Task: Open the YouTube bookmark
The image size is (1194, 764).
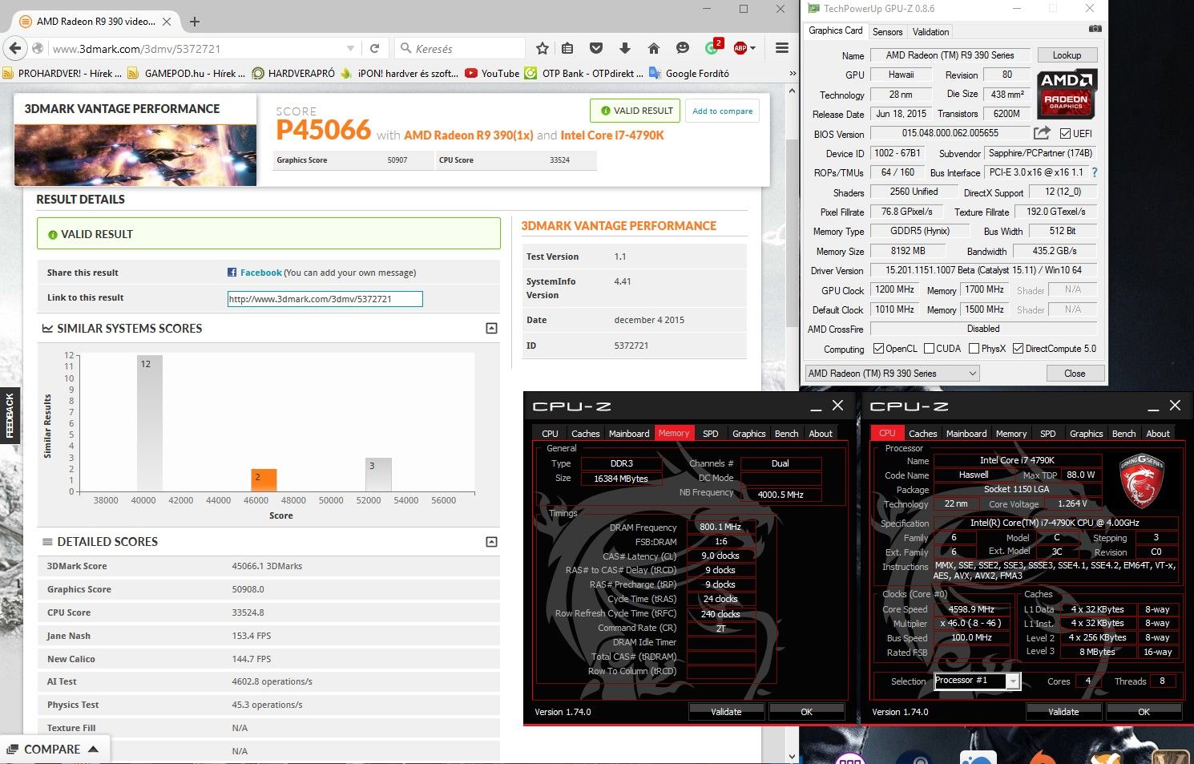Action: 492,73
